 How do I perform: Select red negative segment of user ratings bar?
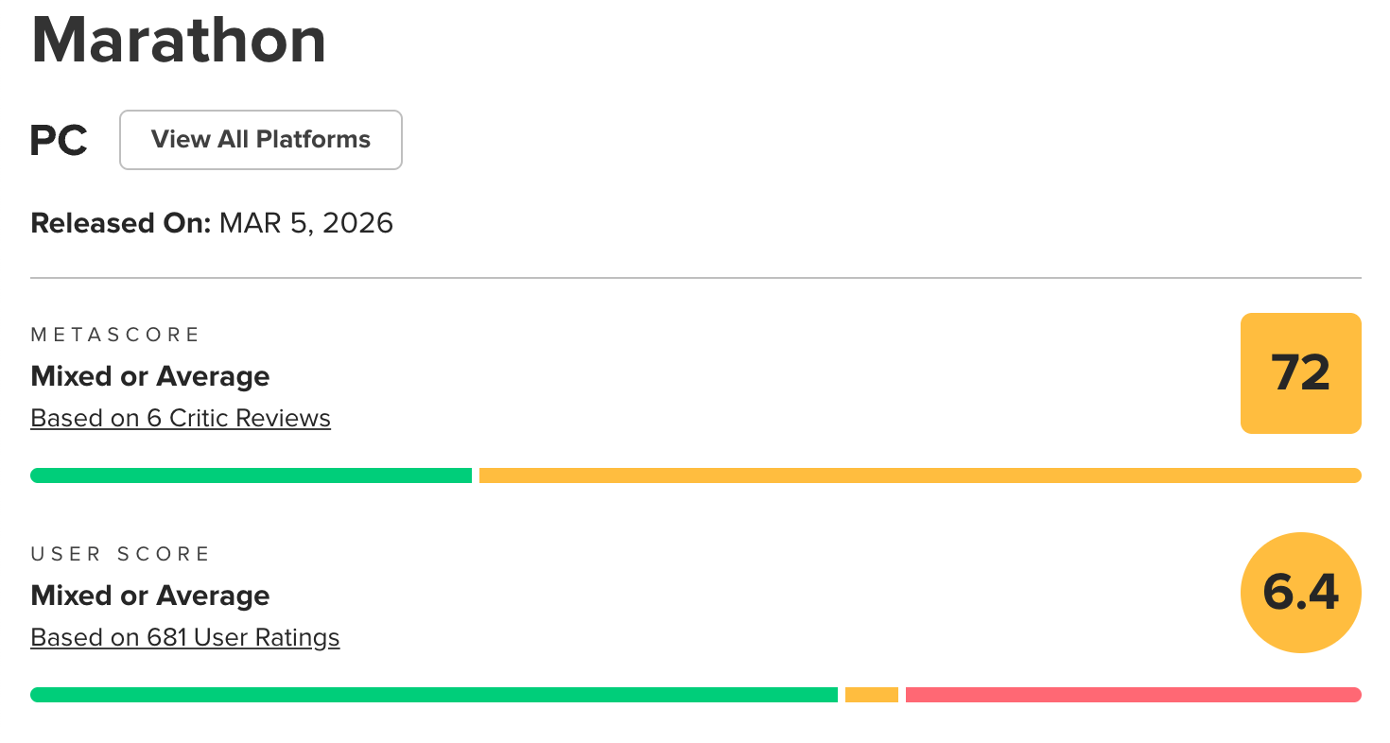click(1133, 695)
